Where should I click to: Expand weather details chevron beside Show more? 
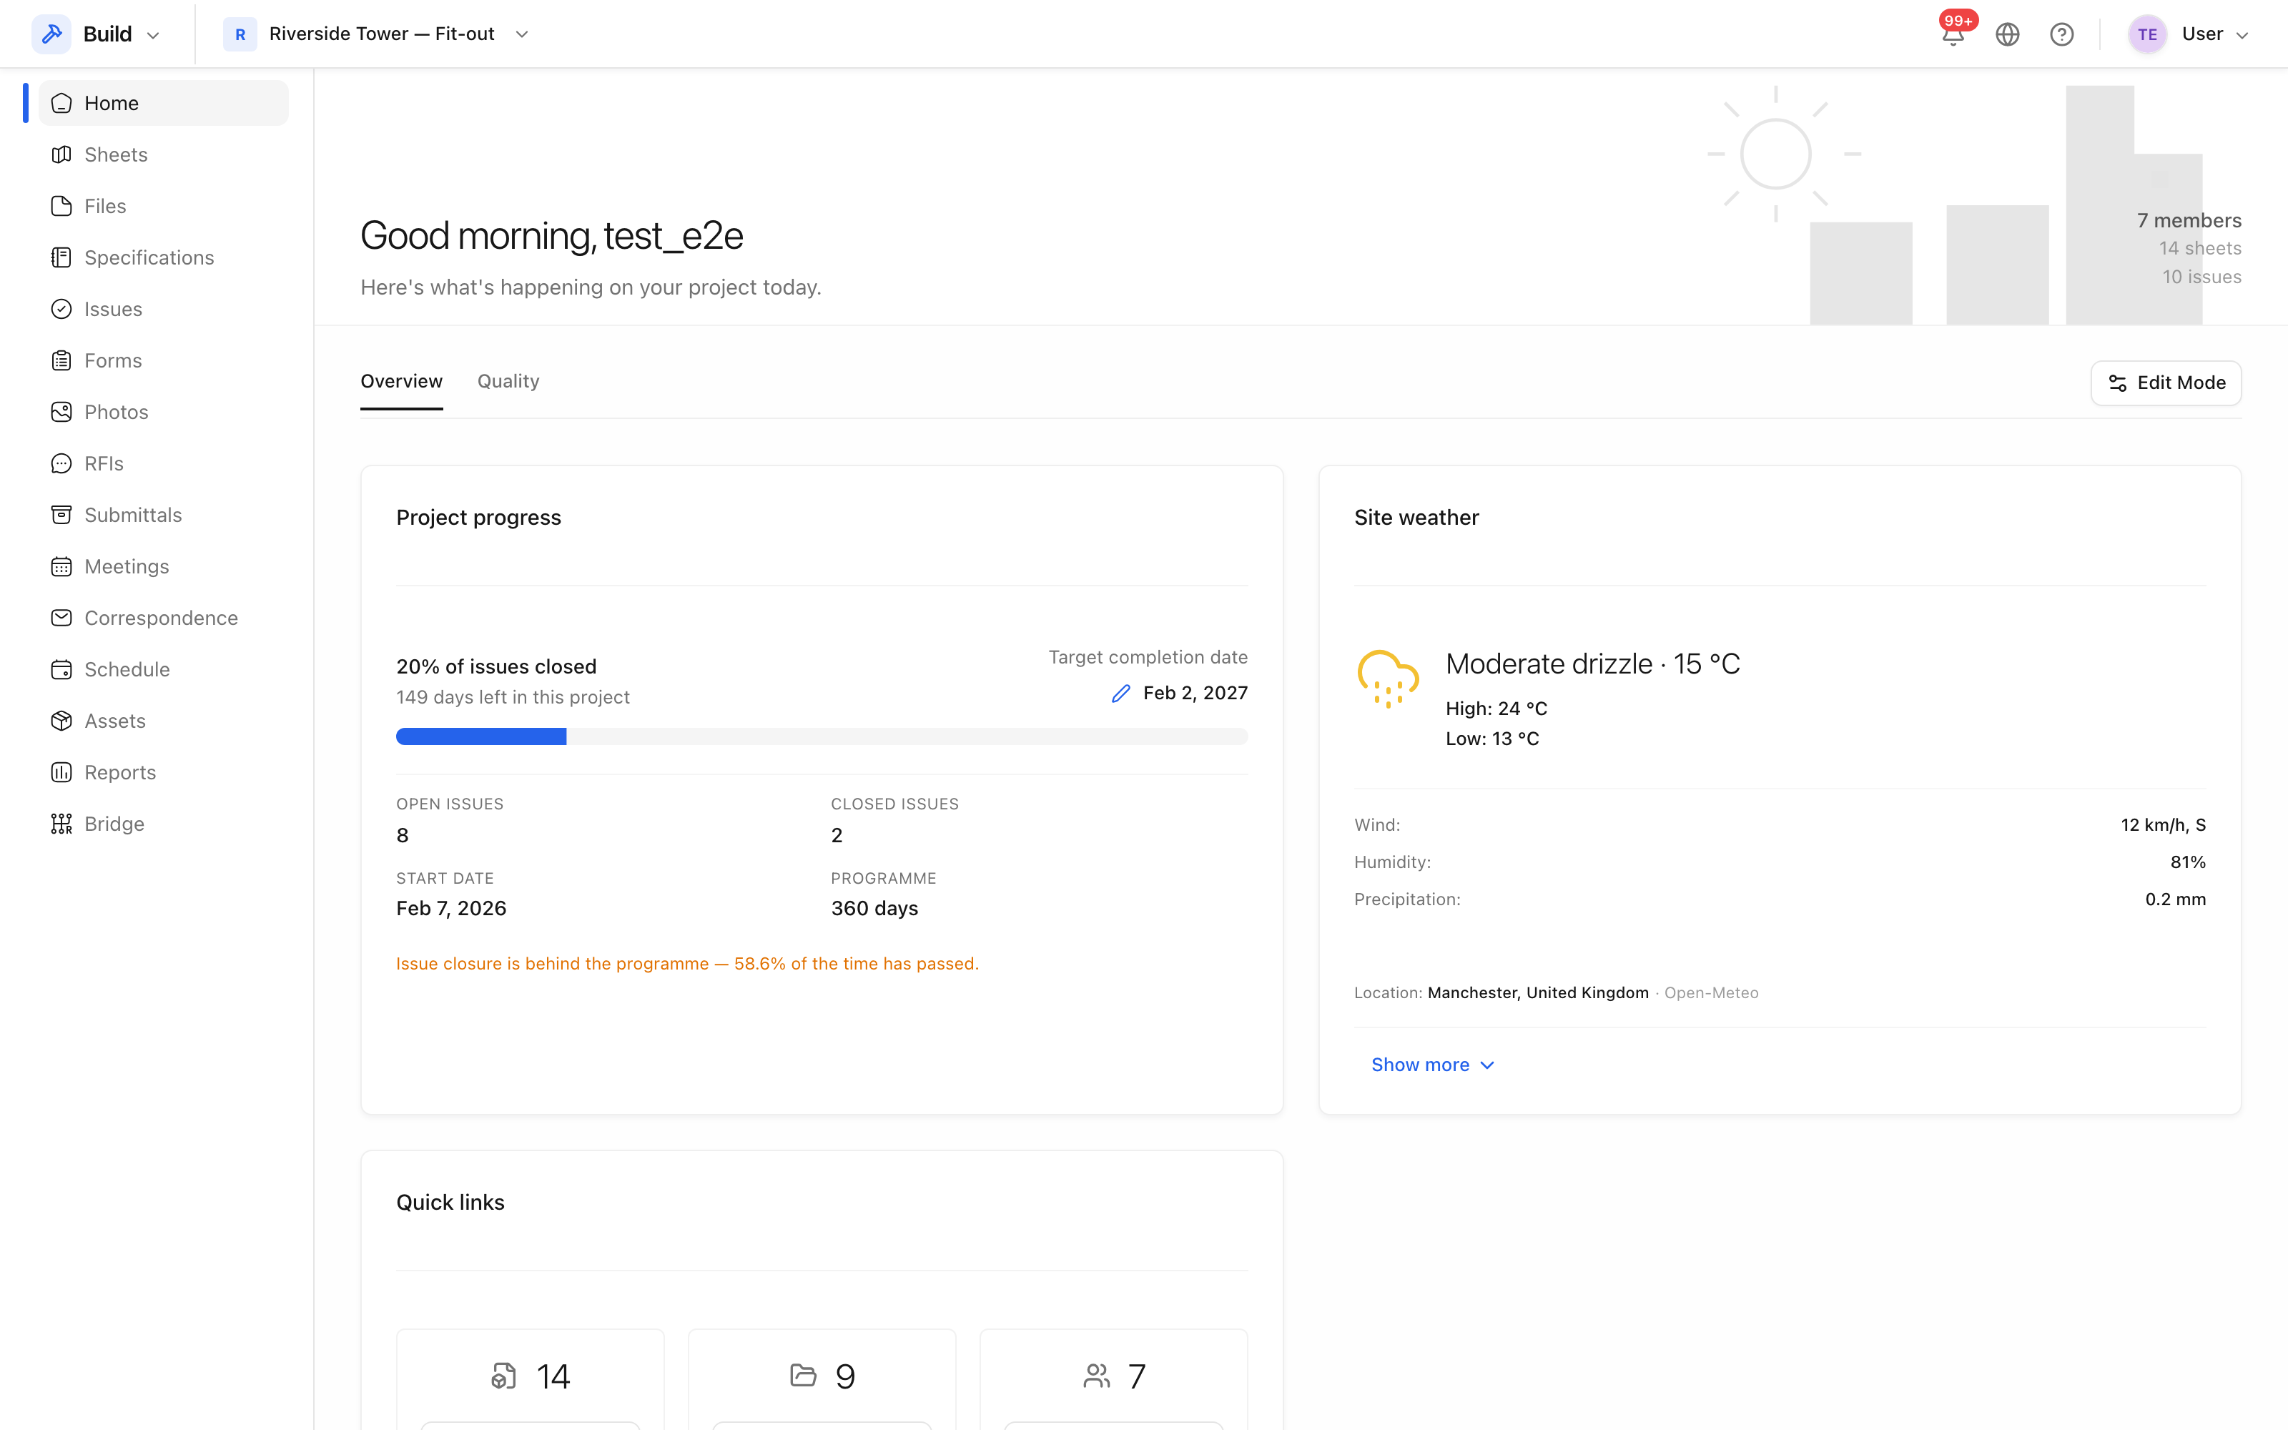point(1487,1066)
